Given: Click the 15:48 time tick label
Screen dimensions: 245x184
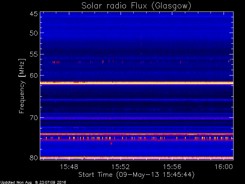Looking at the screenshot, I should [69, 167].
